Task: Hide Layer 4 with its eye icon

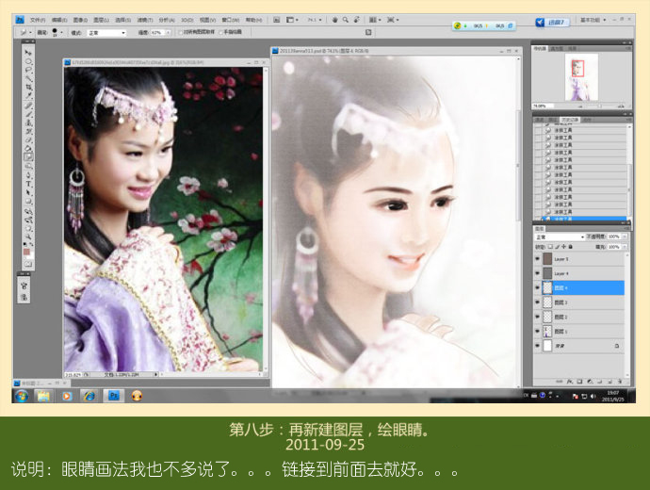Action: point(538,273)
